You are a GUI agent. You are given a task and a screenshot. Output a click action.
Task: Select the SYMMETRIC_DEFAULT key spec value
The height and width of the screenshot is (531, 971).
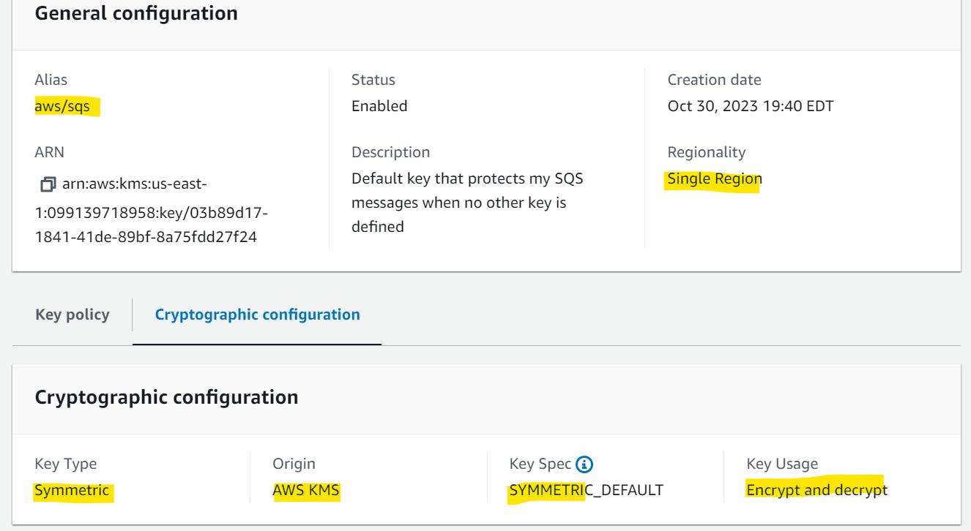pos(587,490)
